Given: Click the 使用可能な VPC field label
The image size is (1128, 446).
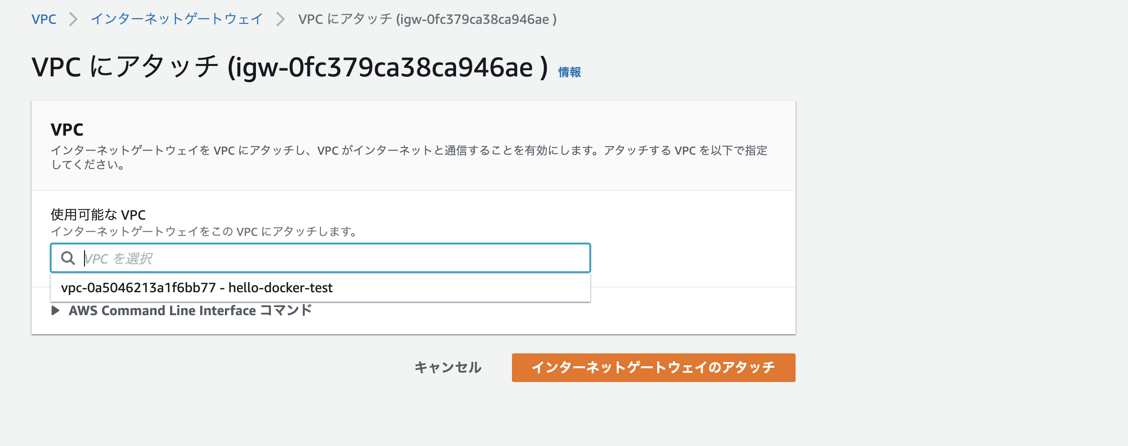Looking at the screenshot, I should pyautogui.click(x=98, y=215).
